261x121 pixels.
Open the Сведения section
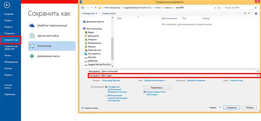[9, 14]
